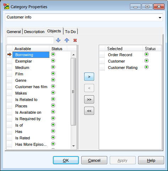
Task: Click the Available list scrollbar thumb
Action: pos(74,92)
